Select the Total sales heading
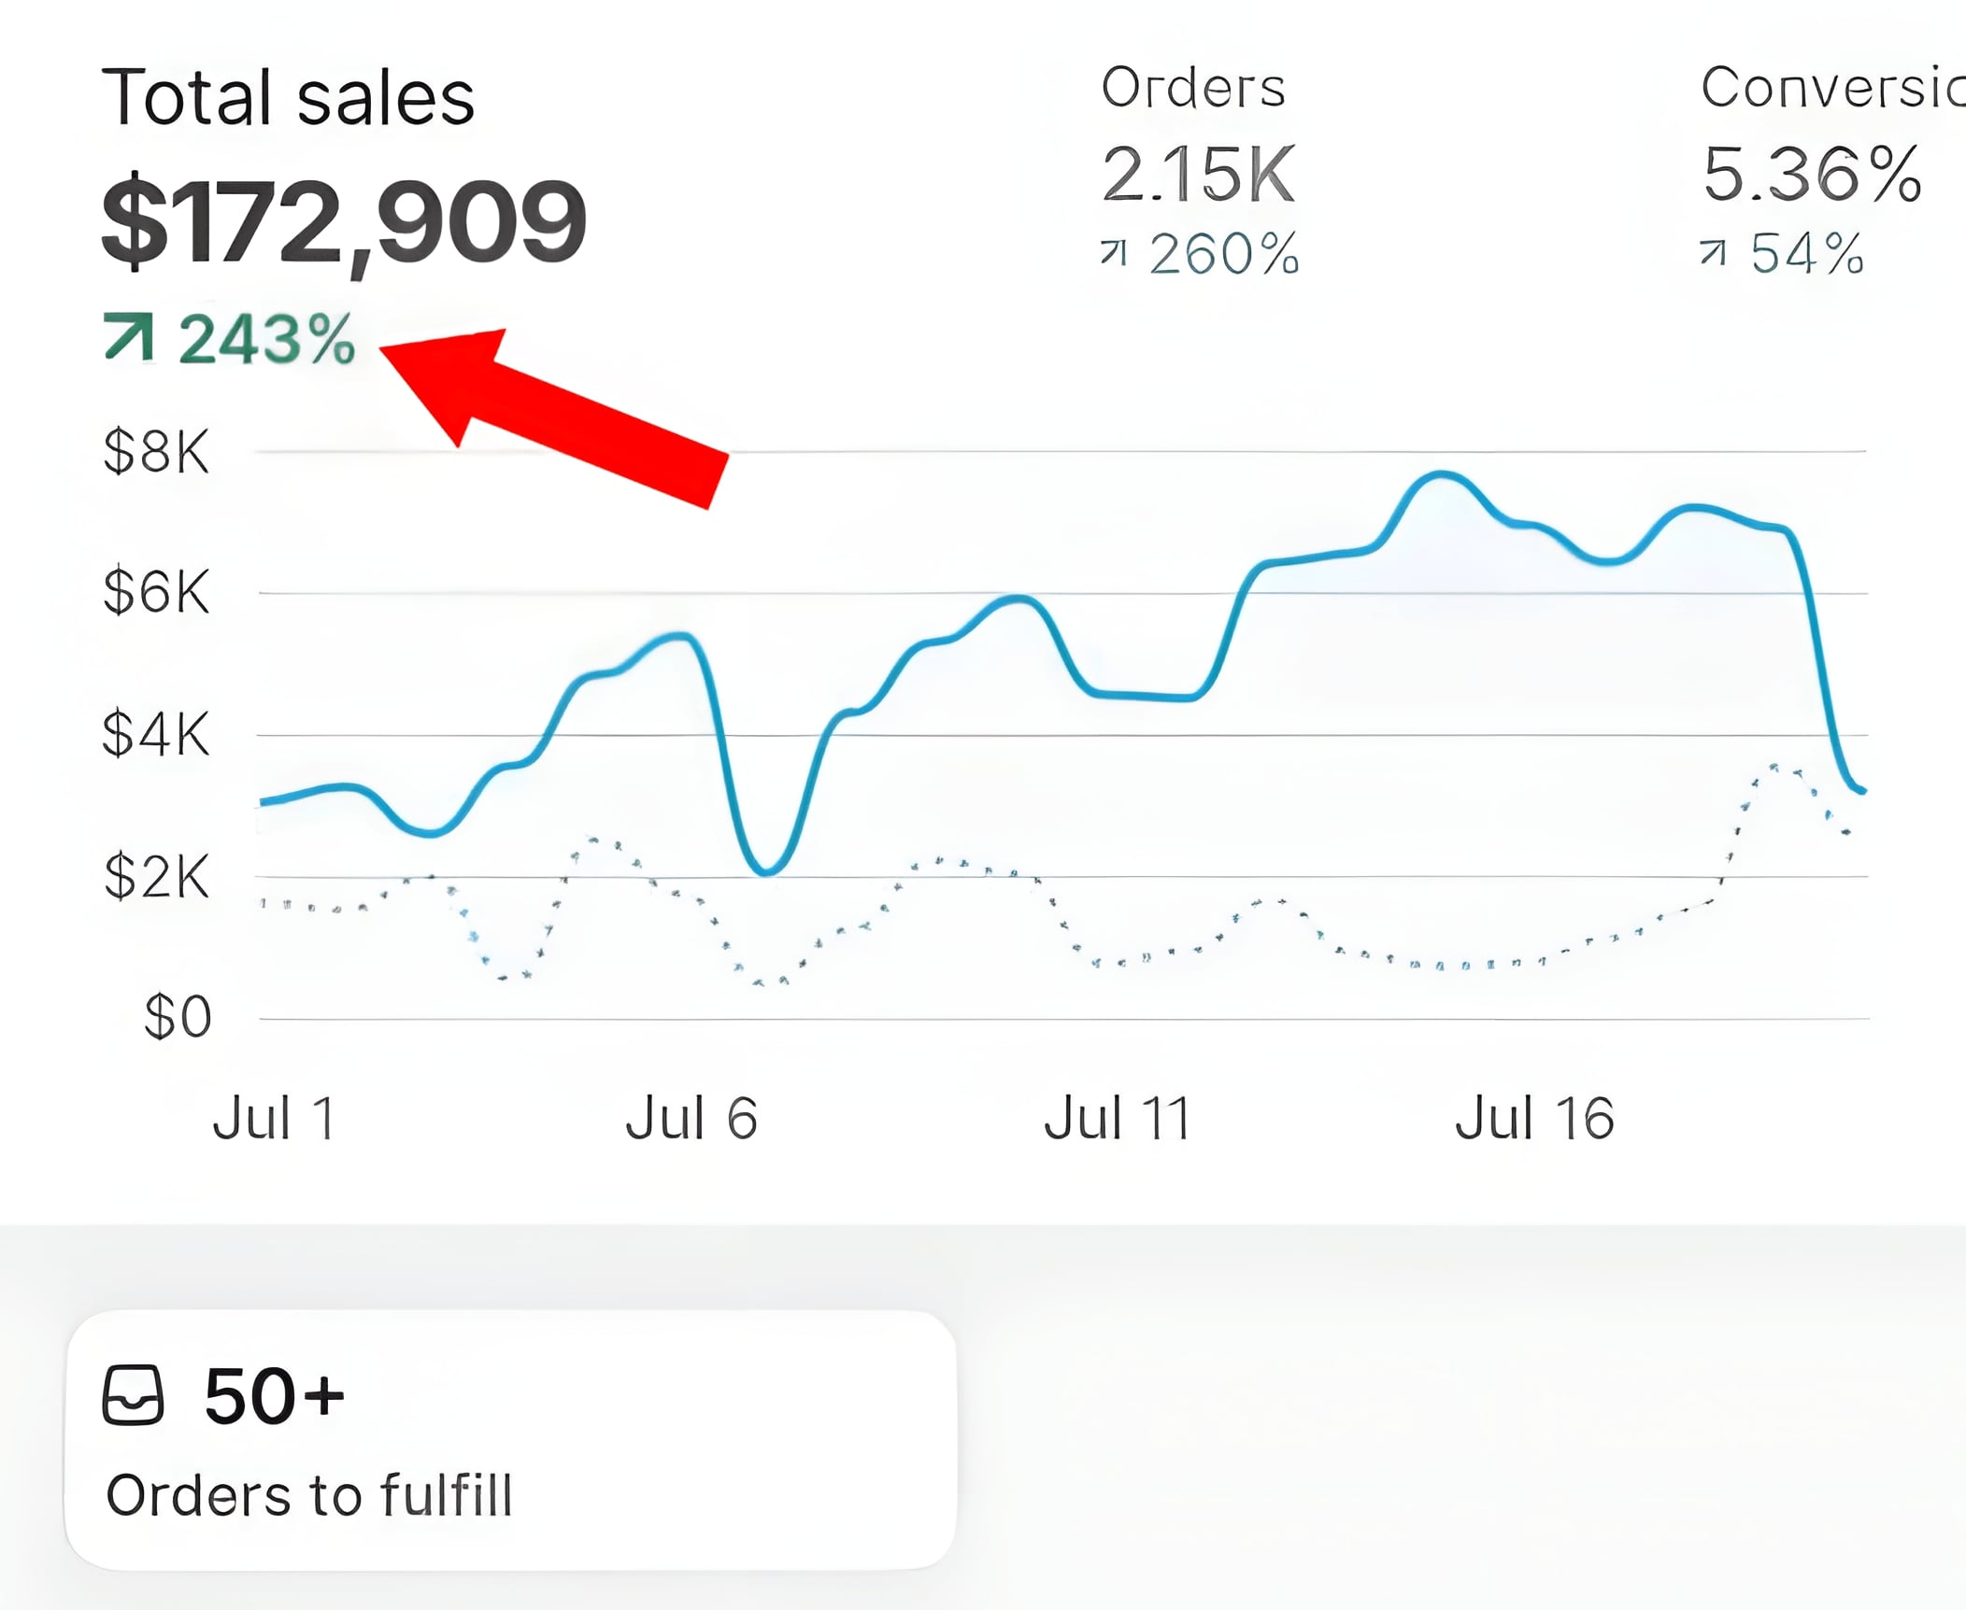The height and width of the screenshot is (1610, 1966). pos(288,97)
